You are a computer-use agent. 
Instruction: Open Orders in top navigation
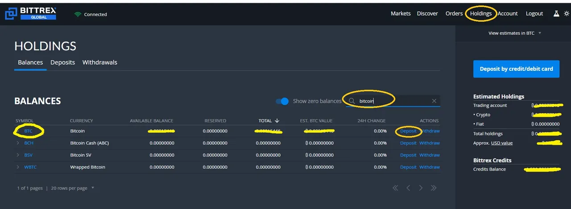pyautogui.click(x=454, y=13)
